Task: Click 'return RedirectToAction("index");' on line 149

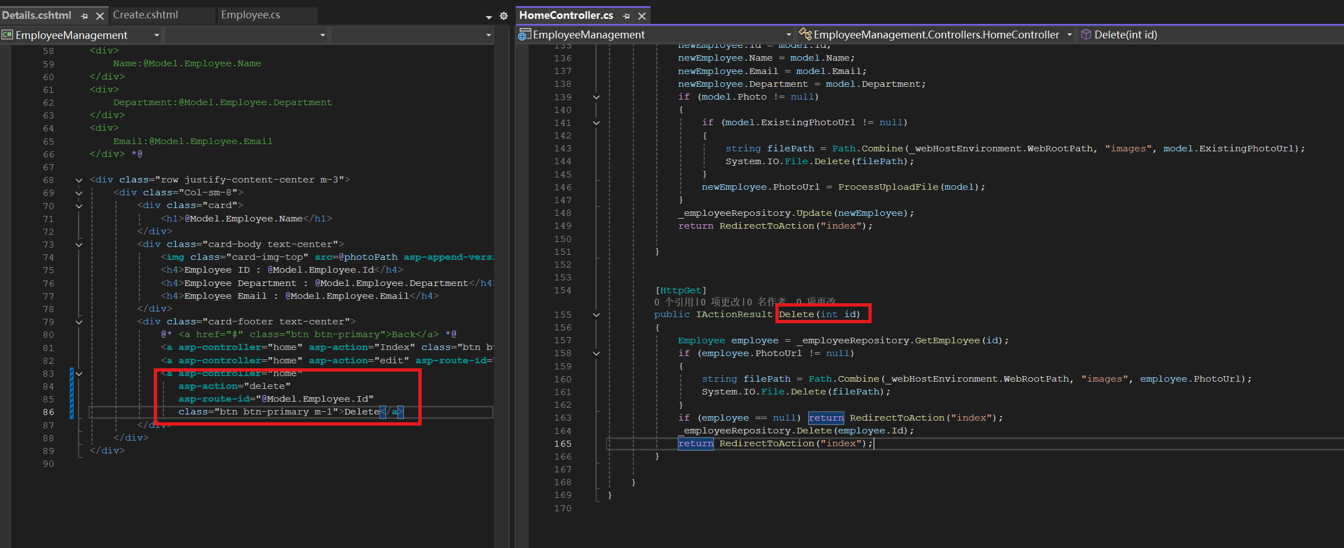Action: point(775,226)
